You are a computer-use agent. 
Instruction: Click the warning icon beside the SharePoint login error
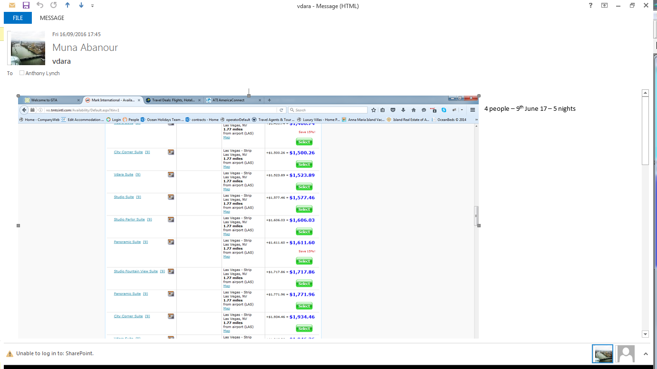(x=10, y=354)
